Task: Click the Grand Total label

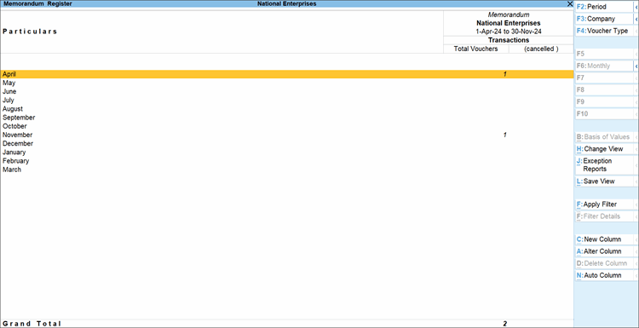Action: (x=32, y=324)
